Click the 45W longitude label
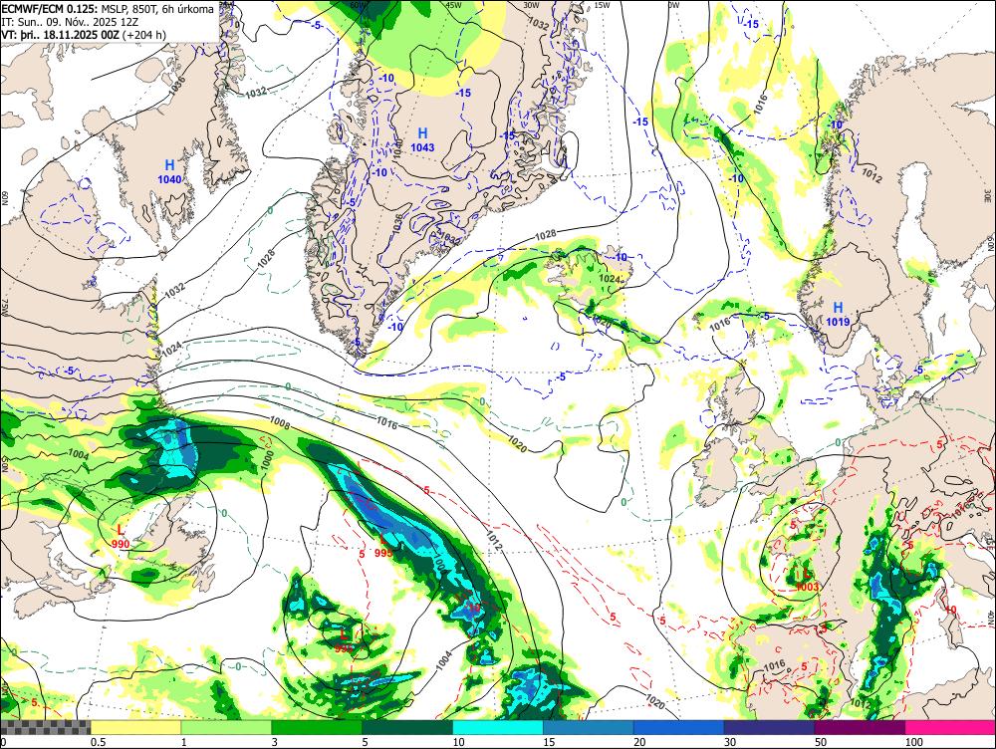Screen dimensions: 996x749 (x=454, y=4)
